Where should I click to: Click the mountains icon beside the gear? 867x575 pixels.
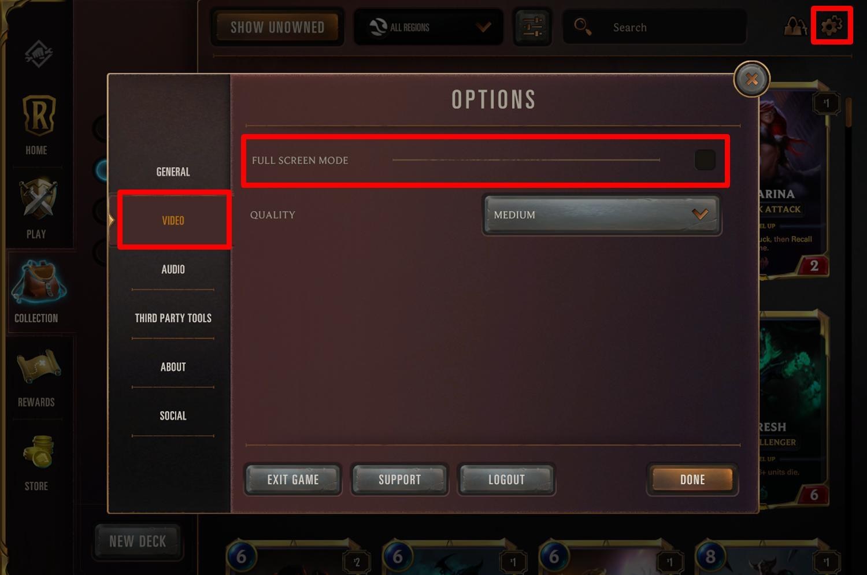click(x=795, y=27)
